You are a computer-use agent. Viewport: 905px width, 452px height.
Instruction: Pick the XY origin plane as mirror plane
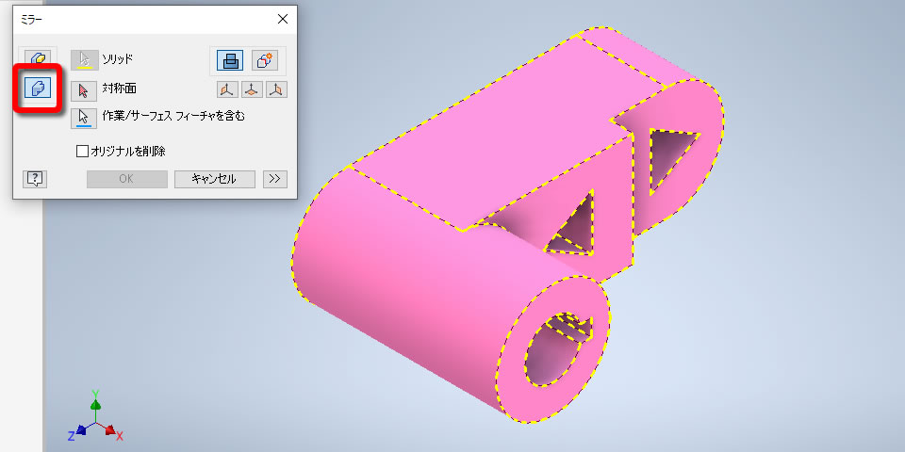click(276, 89)
